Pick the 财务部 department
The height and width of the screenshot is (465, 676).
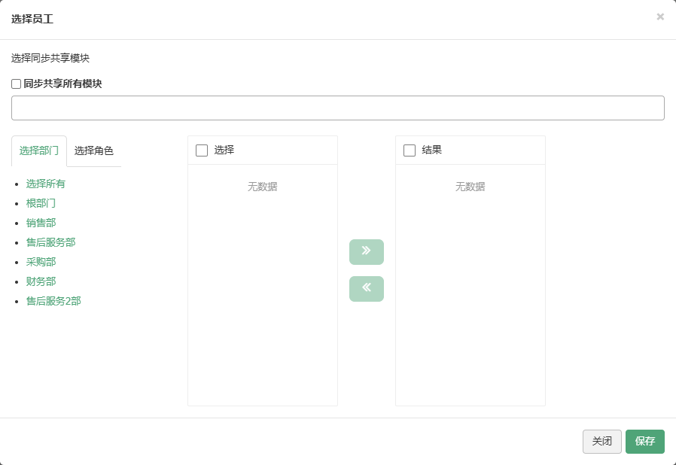pyautogui.click(x=41, y=281)
